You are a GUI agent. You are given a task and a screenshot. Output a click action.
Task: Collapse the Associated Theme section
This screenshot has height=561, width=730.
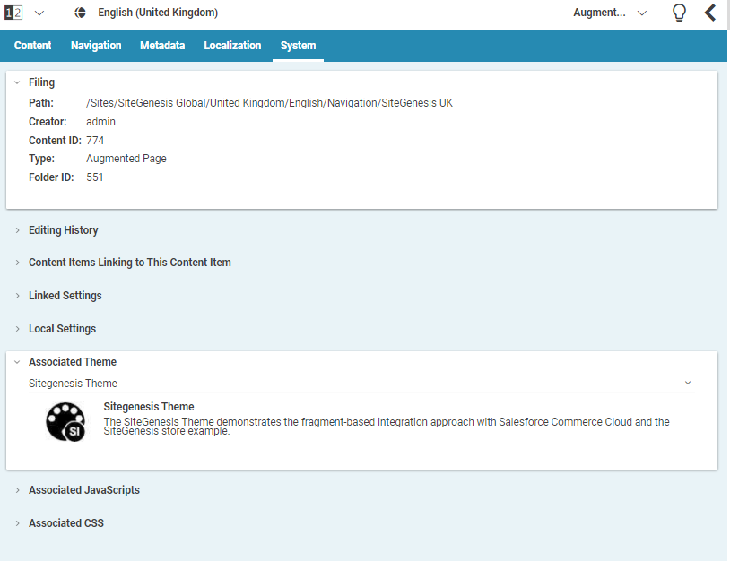point(17,362)
